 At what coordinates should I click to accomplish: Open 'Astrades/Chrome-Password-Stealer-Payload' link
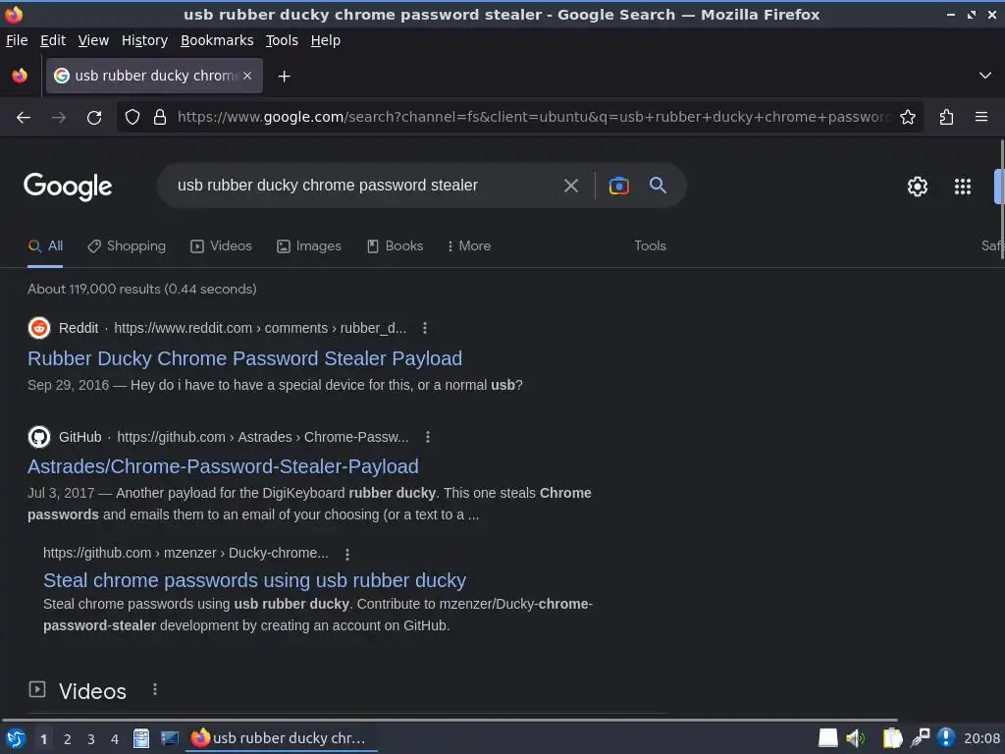pos(223,466)
